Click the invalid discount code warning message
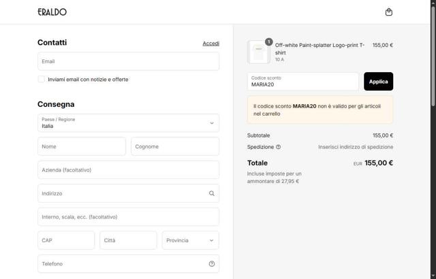This screenshot has width=436, height=279. coord(320,110)
